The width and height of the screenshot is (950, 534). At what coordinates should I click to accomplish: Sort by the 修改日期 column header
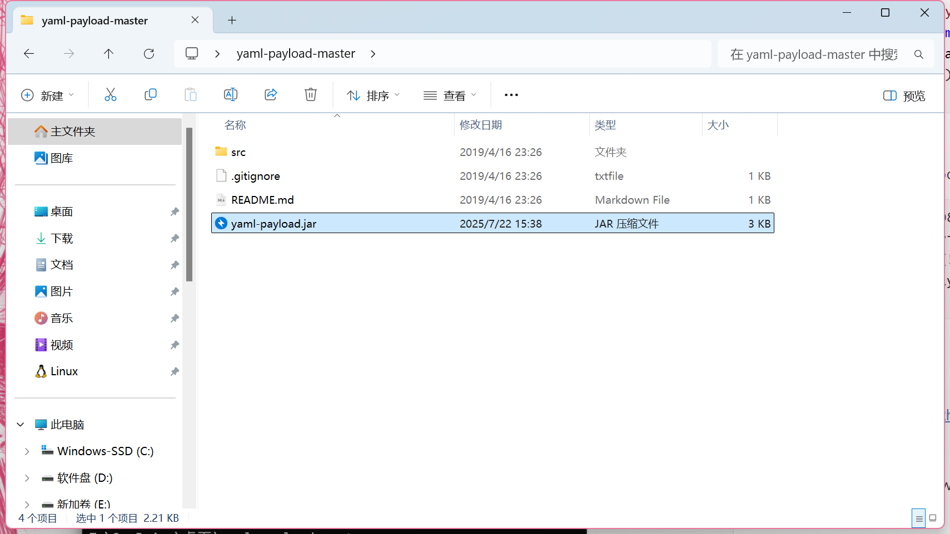481,125
